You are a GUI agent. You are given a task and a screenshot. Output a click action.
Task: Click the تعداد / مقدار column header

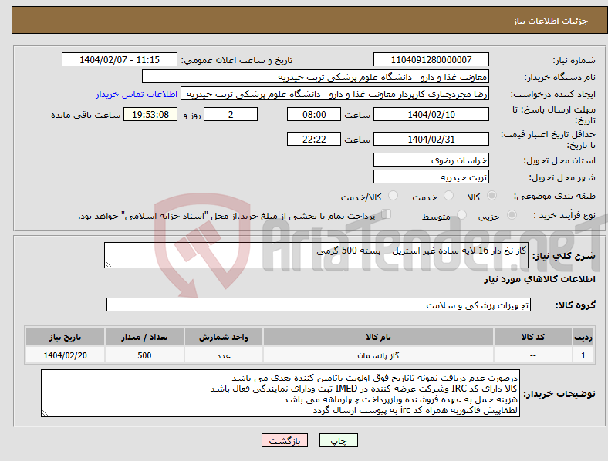tap(144, 337)
